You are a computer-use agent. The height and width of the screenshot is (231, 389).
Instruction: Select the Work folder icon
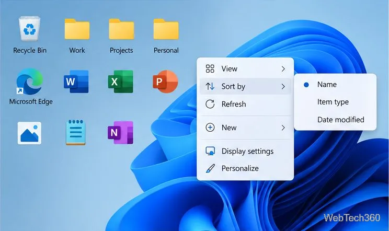(x=77, y=29)
